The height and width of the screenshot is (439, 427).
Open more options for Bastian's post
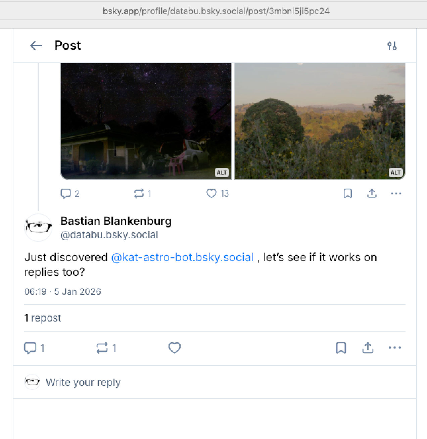coord(394,348)
